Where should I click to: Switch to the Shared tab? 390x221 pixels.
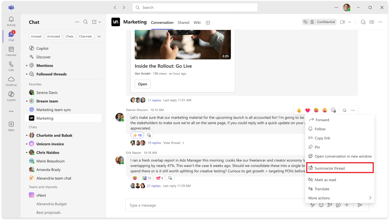(183, 22)
